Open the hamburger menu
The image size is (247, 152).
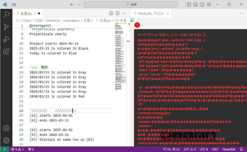pos(14,4)
